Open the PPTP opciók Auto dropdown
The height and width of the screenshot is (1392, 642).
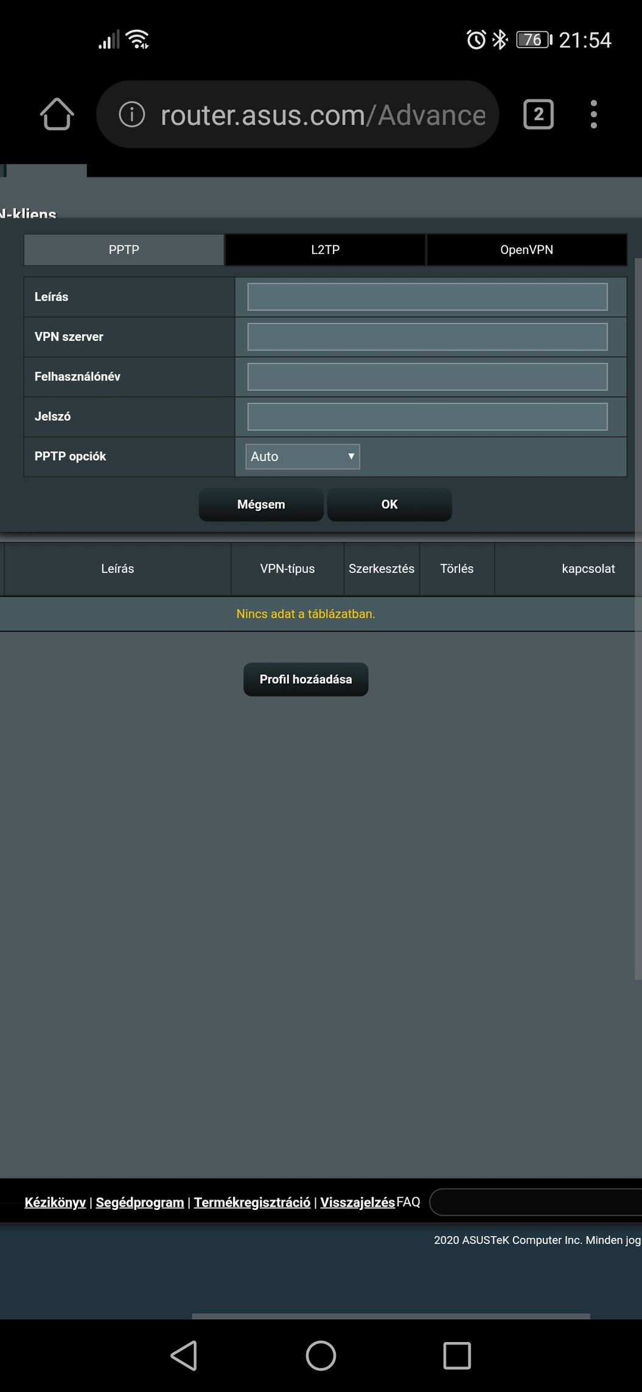click(x=302, y=456)
